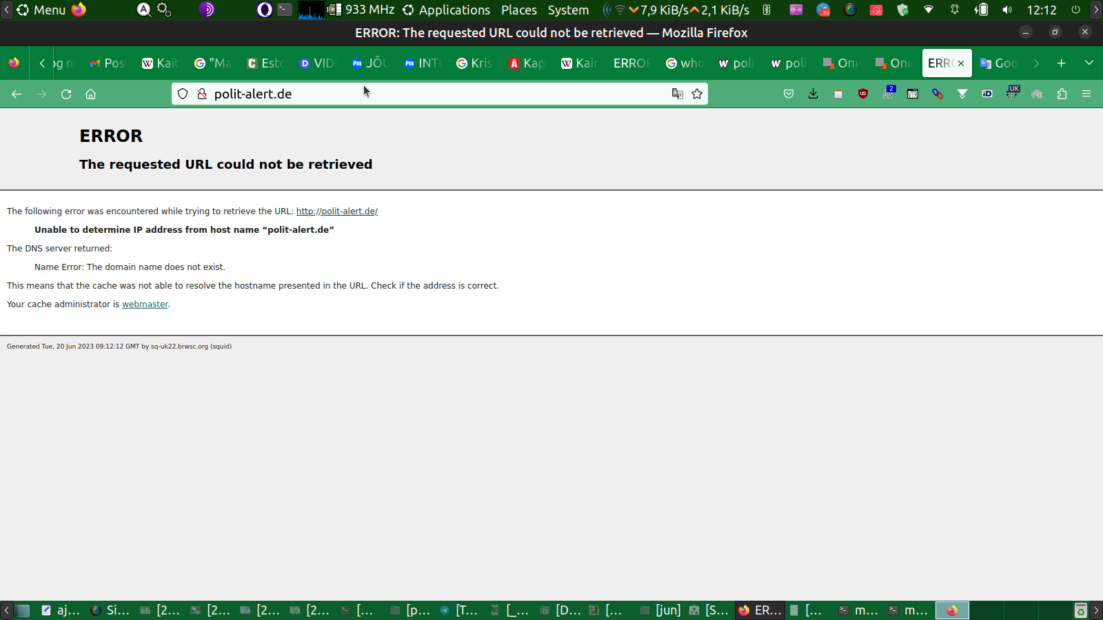Open the volume control in the system tray
This screenshot has height=620, width=1103.
coord(1007,10)
